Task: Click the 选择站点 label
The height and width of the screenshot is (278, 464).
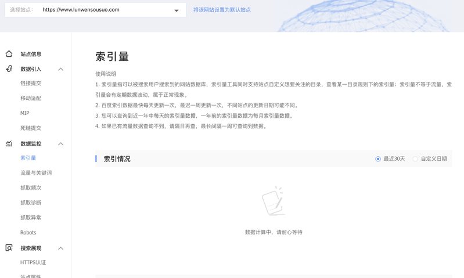Action: tap(21, 10)
